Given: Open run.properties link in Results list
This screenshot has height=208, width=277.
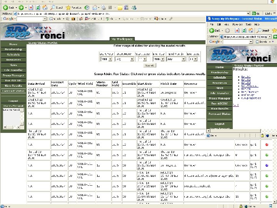Looking at the screenshot, I should click(251, 98).
